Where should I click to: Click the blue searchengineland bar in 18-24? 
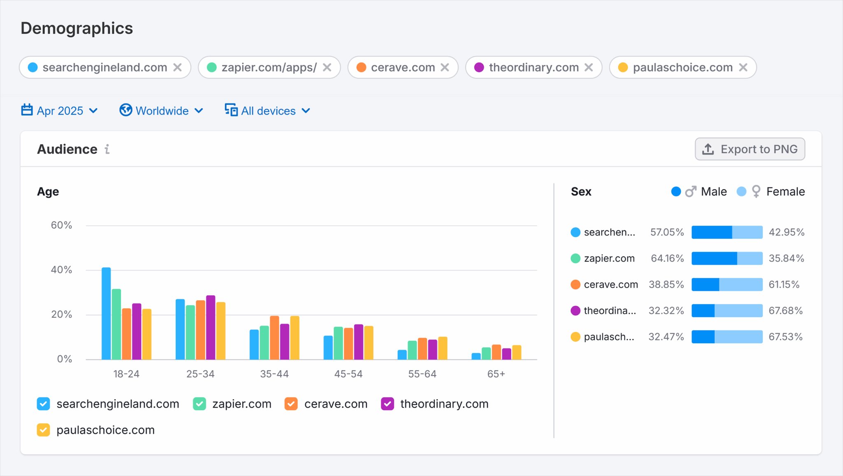coord(106,314)
